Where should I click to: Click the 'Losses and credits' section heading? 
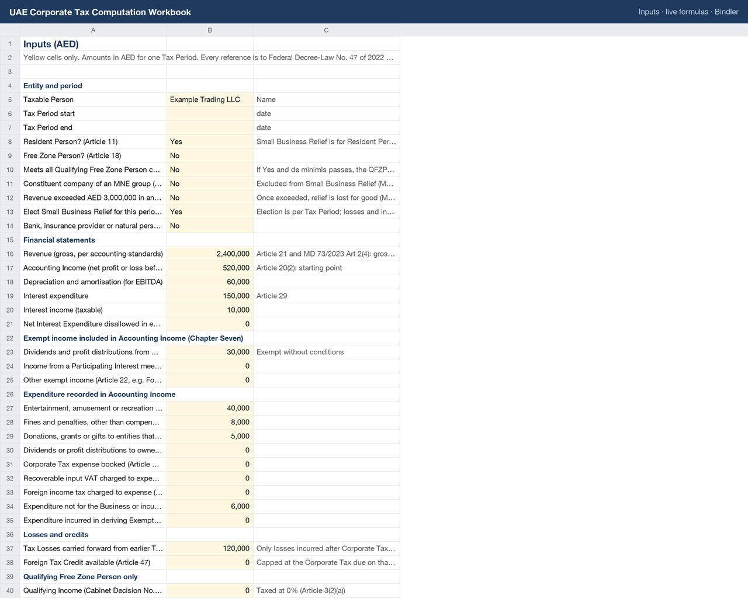(56, 534)
